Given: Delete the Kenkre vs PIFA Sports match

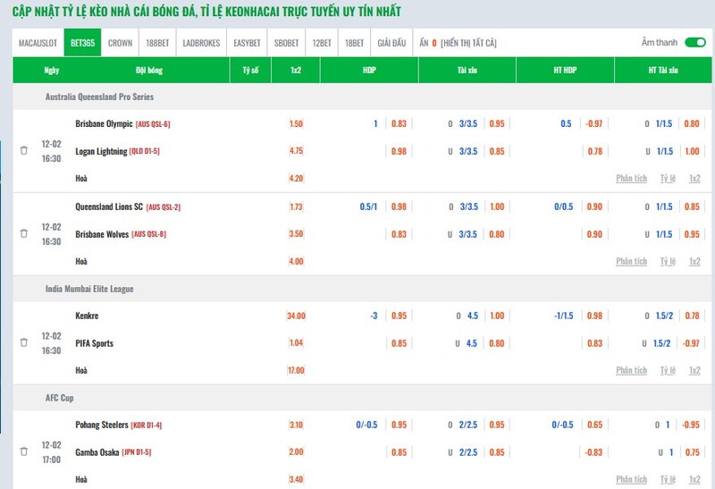Looking at the screenshot, I should [x=24, y=342].
